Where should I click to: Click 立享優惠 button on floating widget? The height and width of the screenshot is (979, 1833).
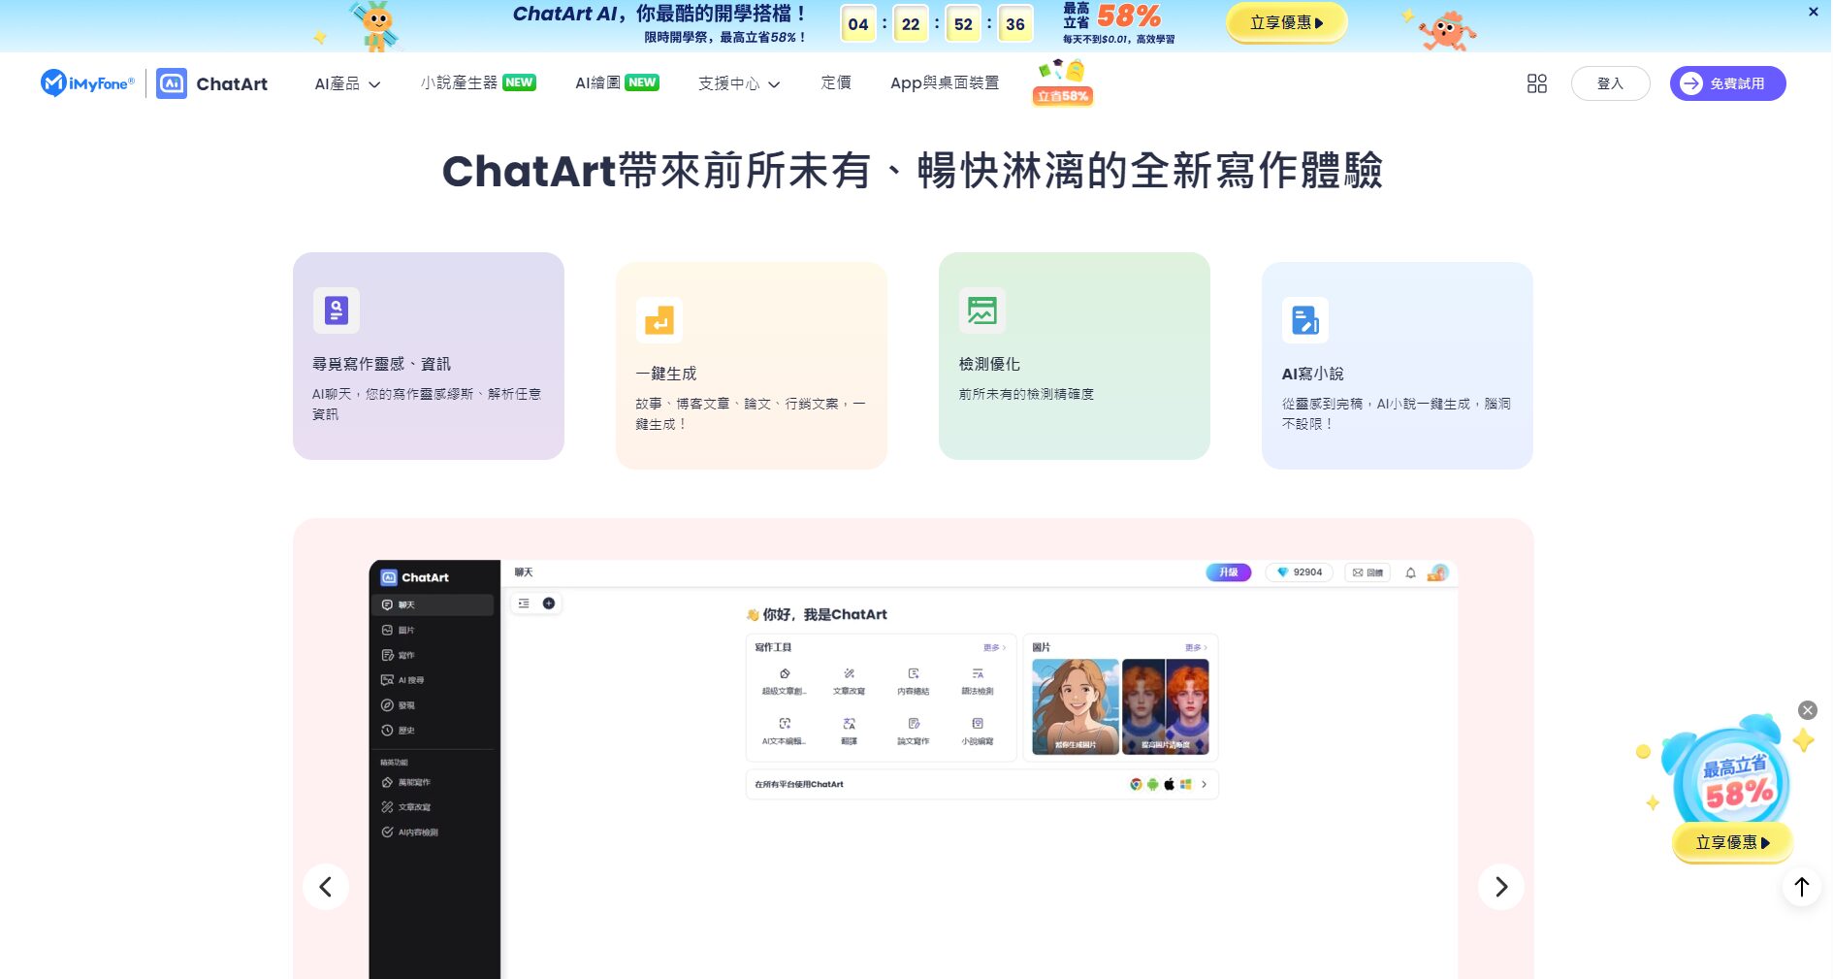1733,842
